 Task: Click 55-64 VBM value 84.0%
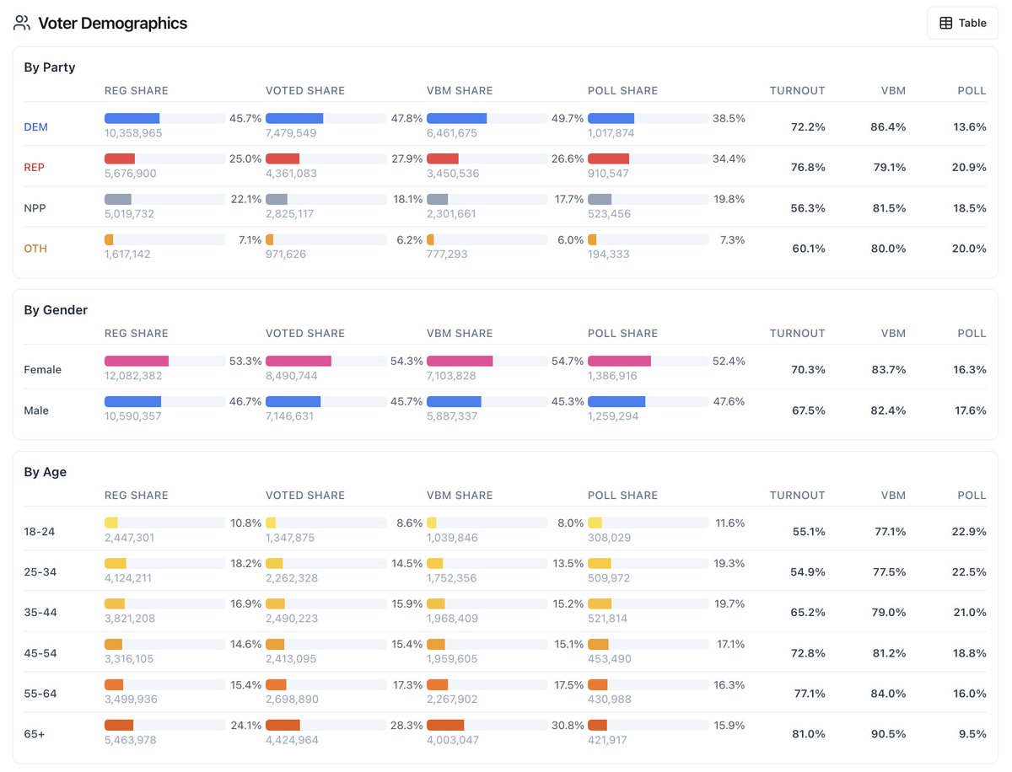tap(889, 693)
